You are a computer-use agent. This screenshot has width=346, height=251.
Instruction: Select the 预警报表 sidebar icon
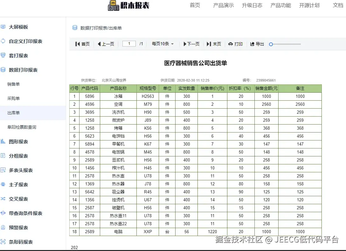3,227
